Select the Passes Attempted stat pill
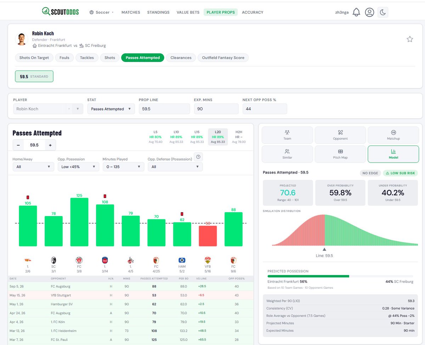425x345 pixels. [x=143, y=58]
